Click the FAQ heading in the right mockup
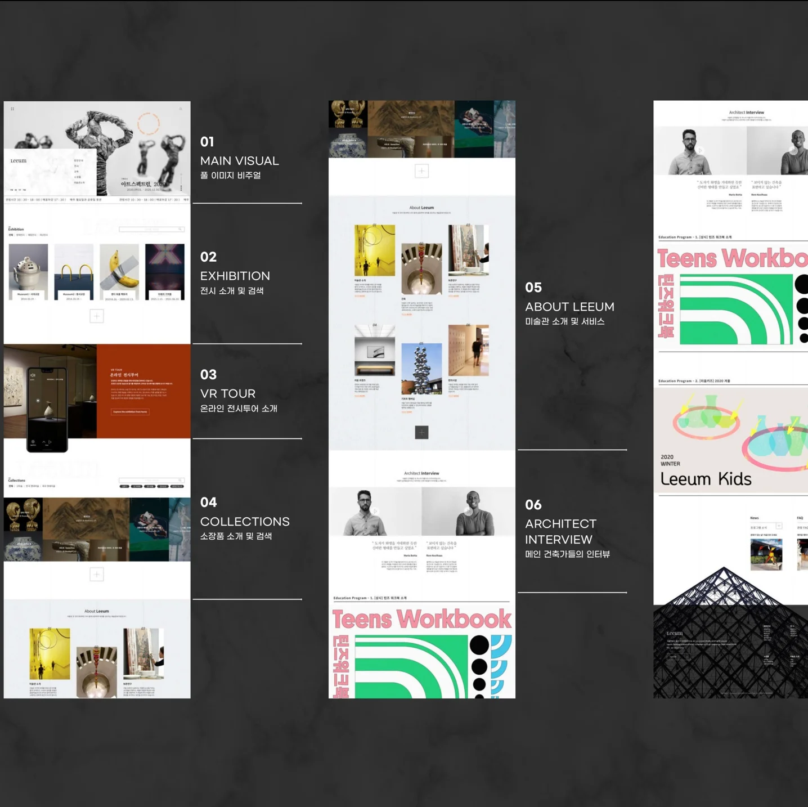Viewport: 808px width, 807px height. pyautogui.click(x=800, y=518)
